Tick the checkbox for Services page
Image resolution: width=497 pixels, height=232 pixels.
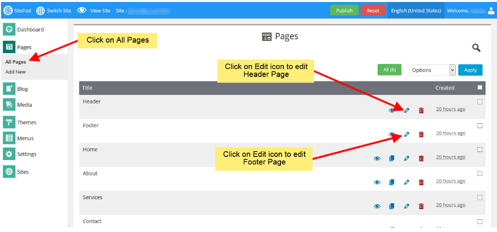[x=480, y=198]
